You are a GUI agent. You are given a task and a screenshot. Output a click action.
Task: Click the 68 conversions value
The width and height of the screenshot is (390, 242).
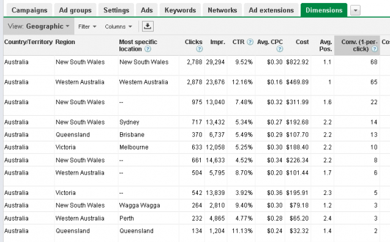(x=374, y=62)
